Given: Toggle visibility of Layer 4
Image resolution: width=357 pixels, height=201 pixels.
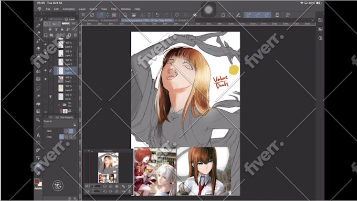Looking at the screenshot, I should pyautogui.click(x=46, y=45).
